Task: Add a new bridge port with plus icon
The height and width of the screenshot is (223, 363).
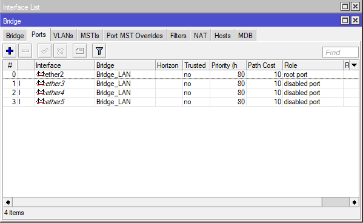Action: tap(10, 51)
